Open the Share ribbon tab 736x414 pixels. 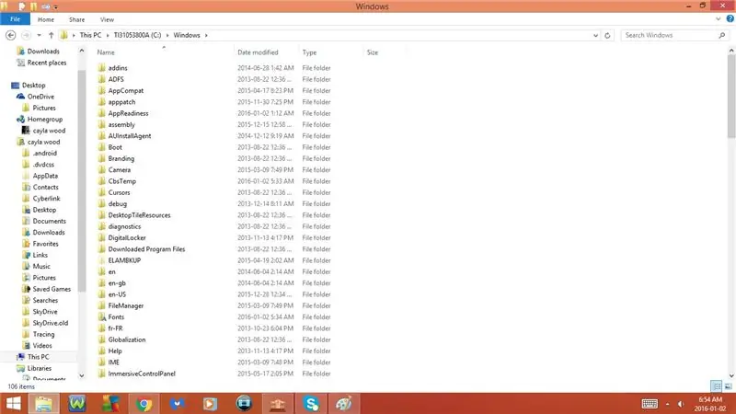click(76, 19)
